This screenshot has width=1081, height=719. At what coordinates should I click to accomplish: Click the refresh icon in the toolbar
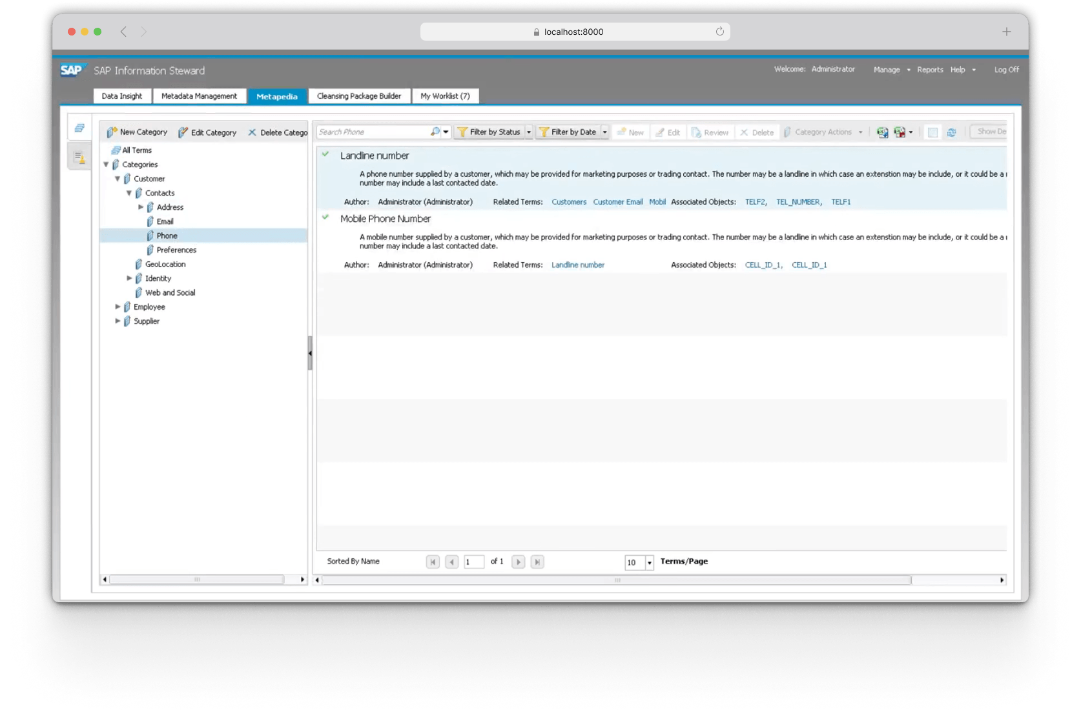pyautogui.click(x=951, y=132)
